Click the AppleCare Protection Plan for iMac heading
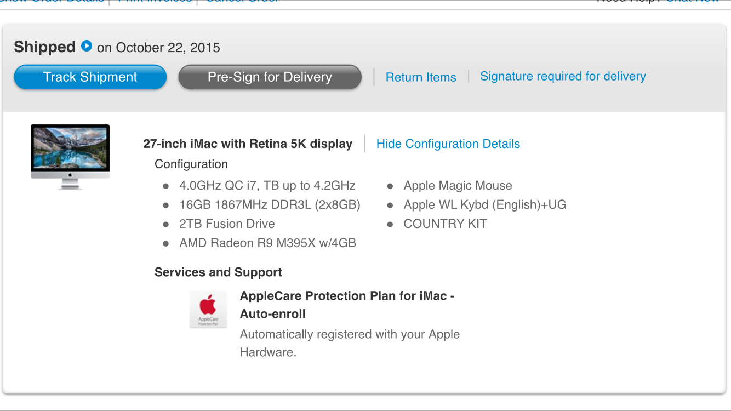 (347, 305)
